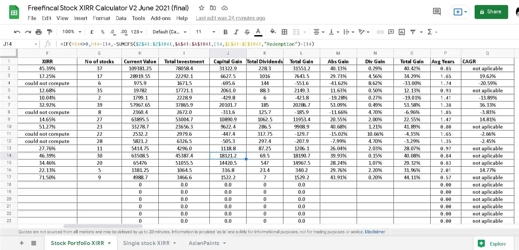Viewport: 519px width, 250px height.
Task: Select row 14 header
Action: coord(9,156)
